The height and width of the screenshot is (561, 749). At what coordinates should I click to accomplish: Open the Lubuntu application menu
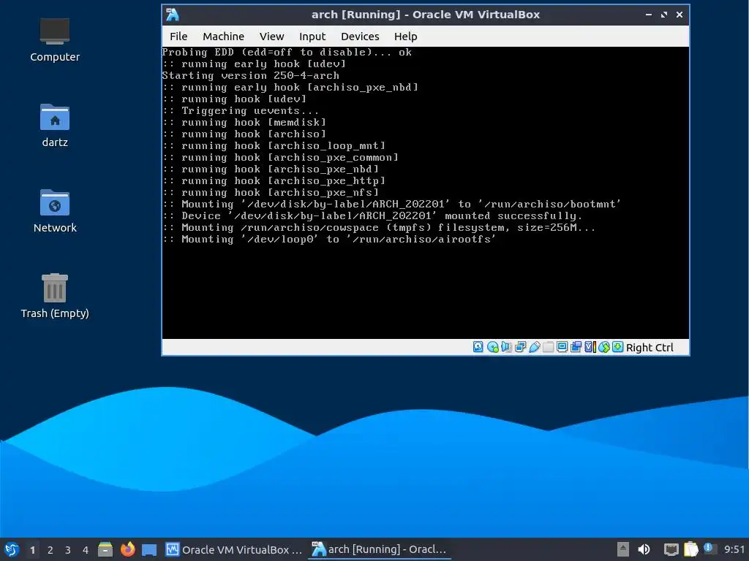(12, 549)
